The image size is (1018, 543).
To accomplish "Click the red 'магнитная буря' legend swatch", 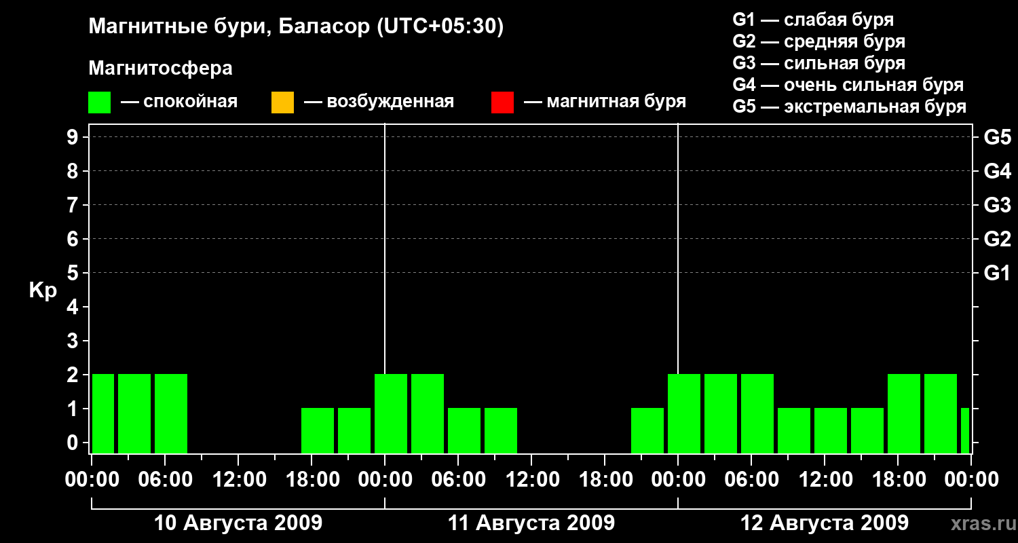I will [x=502, y=102].
